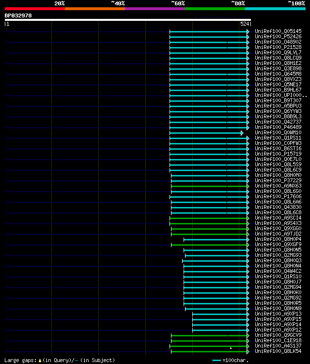Viewport: 310px width, 364px height.
Task: Click the UniRef100_Q42737 label
Action: coord(278,122)
